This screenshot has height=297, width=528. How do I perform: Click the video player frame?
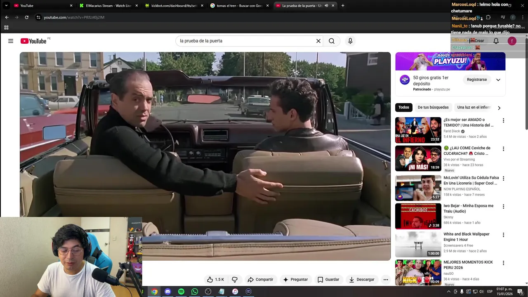[x=205, y=156]
